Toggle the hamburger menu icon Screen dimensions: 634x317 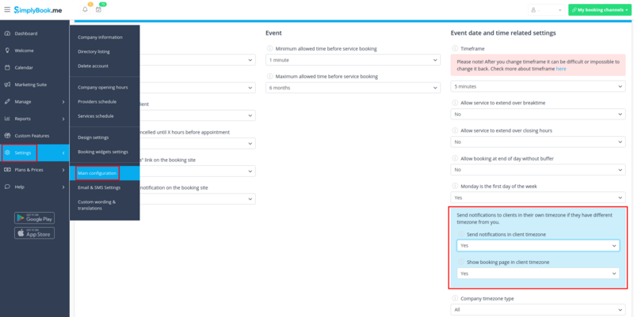click(7, 9)
